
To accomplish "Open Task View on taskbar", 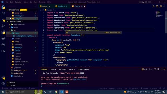I will point(50,92).
